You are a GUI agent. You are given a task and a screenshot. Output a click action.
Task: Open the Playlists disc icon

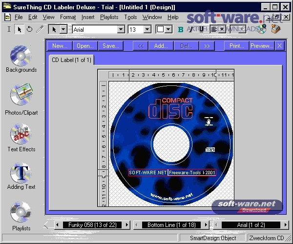21,212
